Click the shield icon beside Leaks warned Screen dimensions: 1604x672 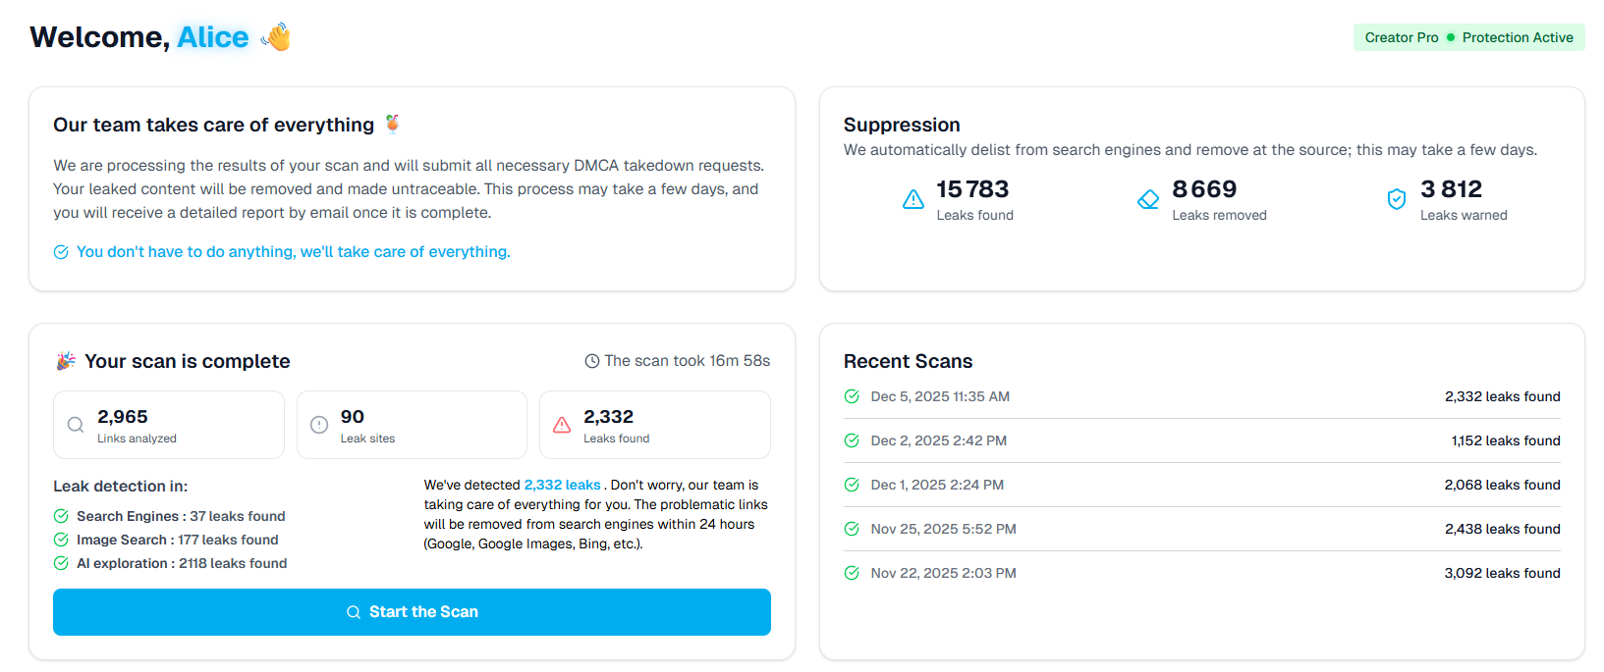pos(1397,198)
